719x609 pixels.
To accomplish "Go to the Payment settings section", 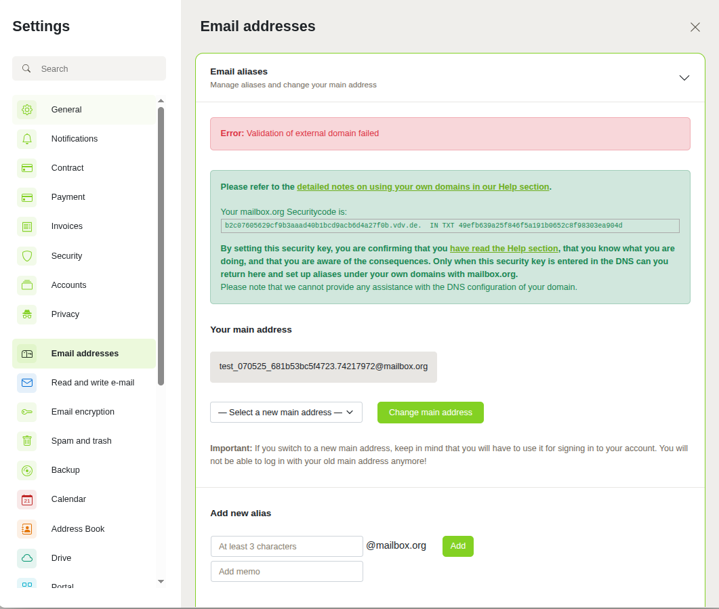I will tap(68, 197).
